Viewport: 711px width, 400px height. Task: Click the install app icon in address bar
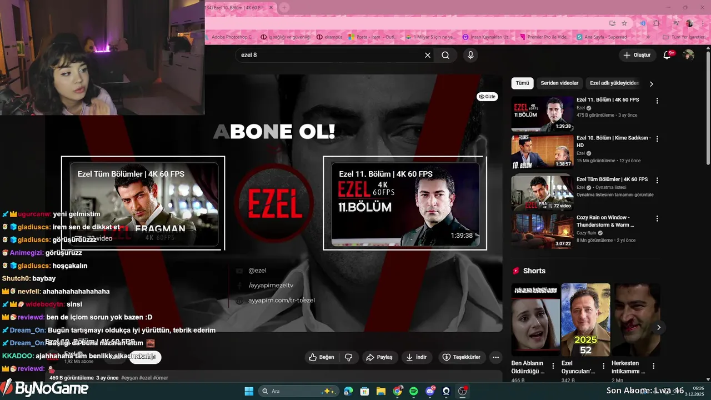pos(612,23)
